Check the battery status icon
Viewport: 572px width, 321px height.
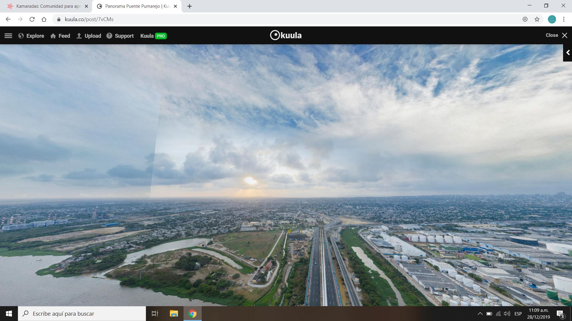pyautogui.click(x=489, y=314)
